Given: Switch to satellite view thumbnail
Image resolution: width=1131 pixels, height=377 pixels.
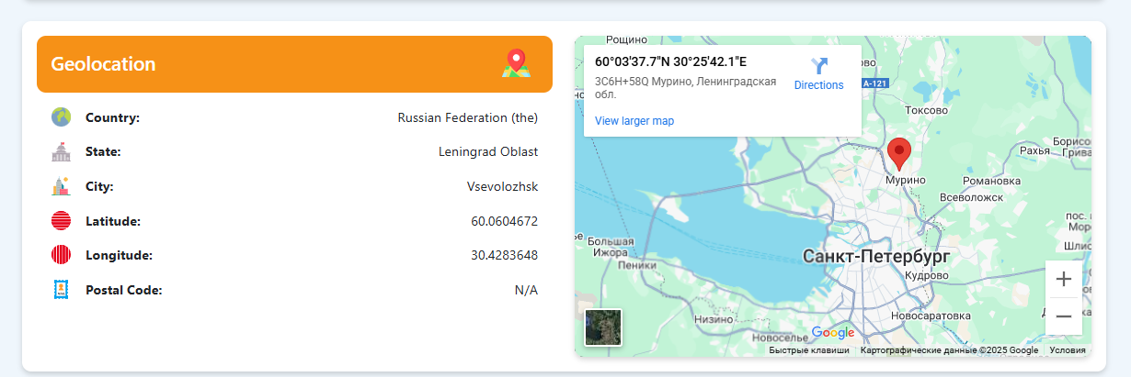Looking at the screenshot, I should coord(603,327).
